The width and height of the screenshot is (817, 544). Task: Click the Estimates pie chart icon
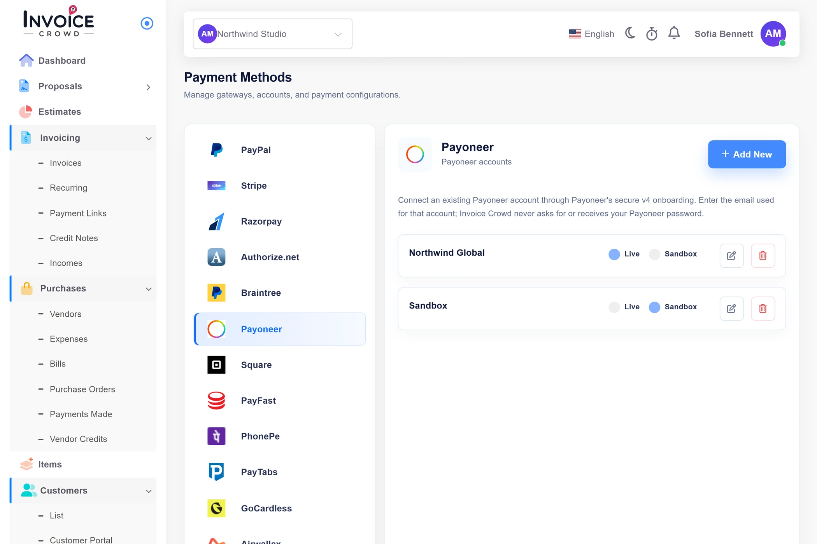(x=26, y=112)
